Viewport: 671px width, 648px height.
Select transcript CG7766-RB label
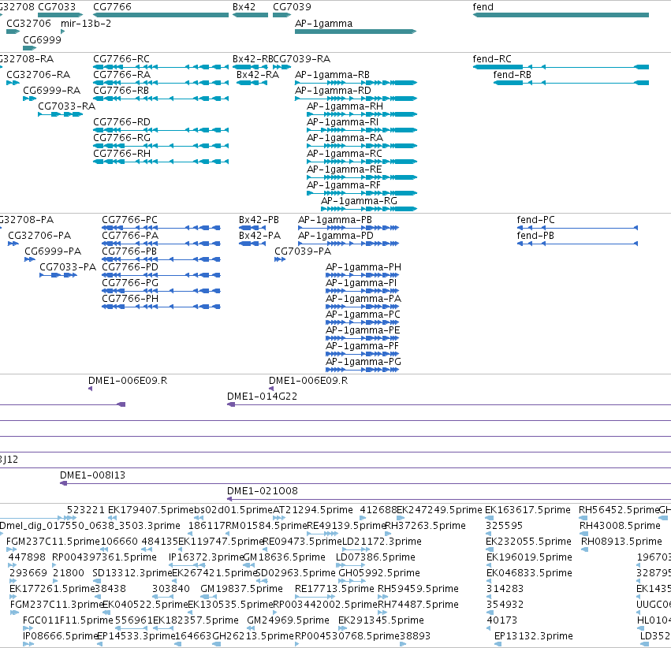pos(121,91)
